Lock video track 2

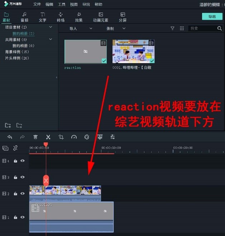click(x=15, y=194)
